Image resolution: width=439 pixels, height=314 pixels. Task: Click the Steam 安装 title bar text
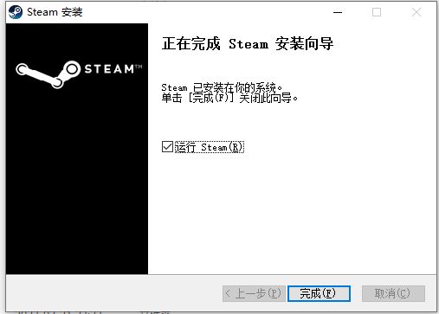pyautogui.click(x=55, y=12)
